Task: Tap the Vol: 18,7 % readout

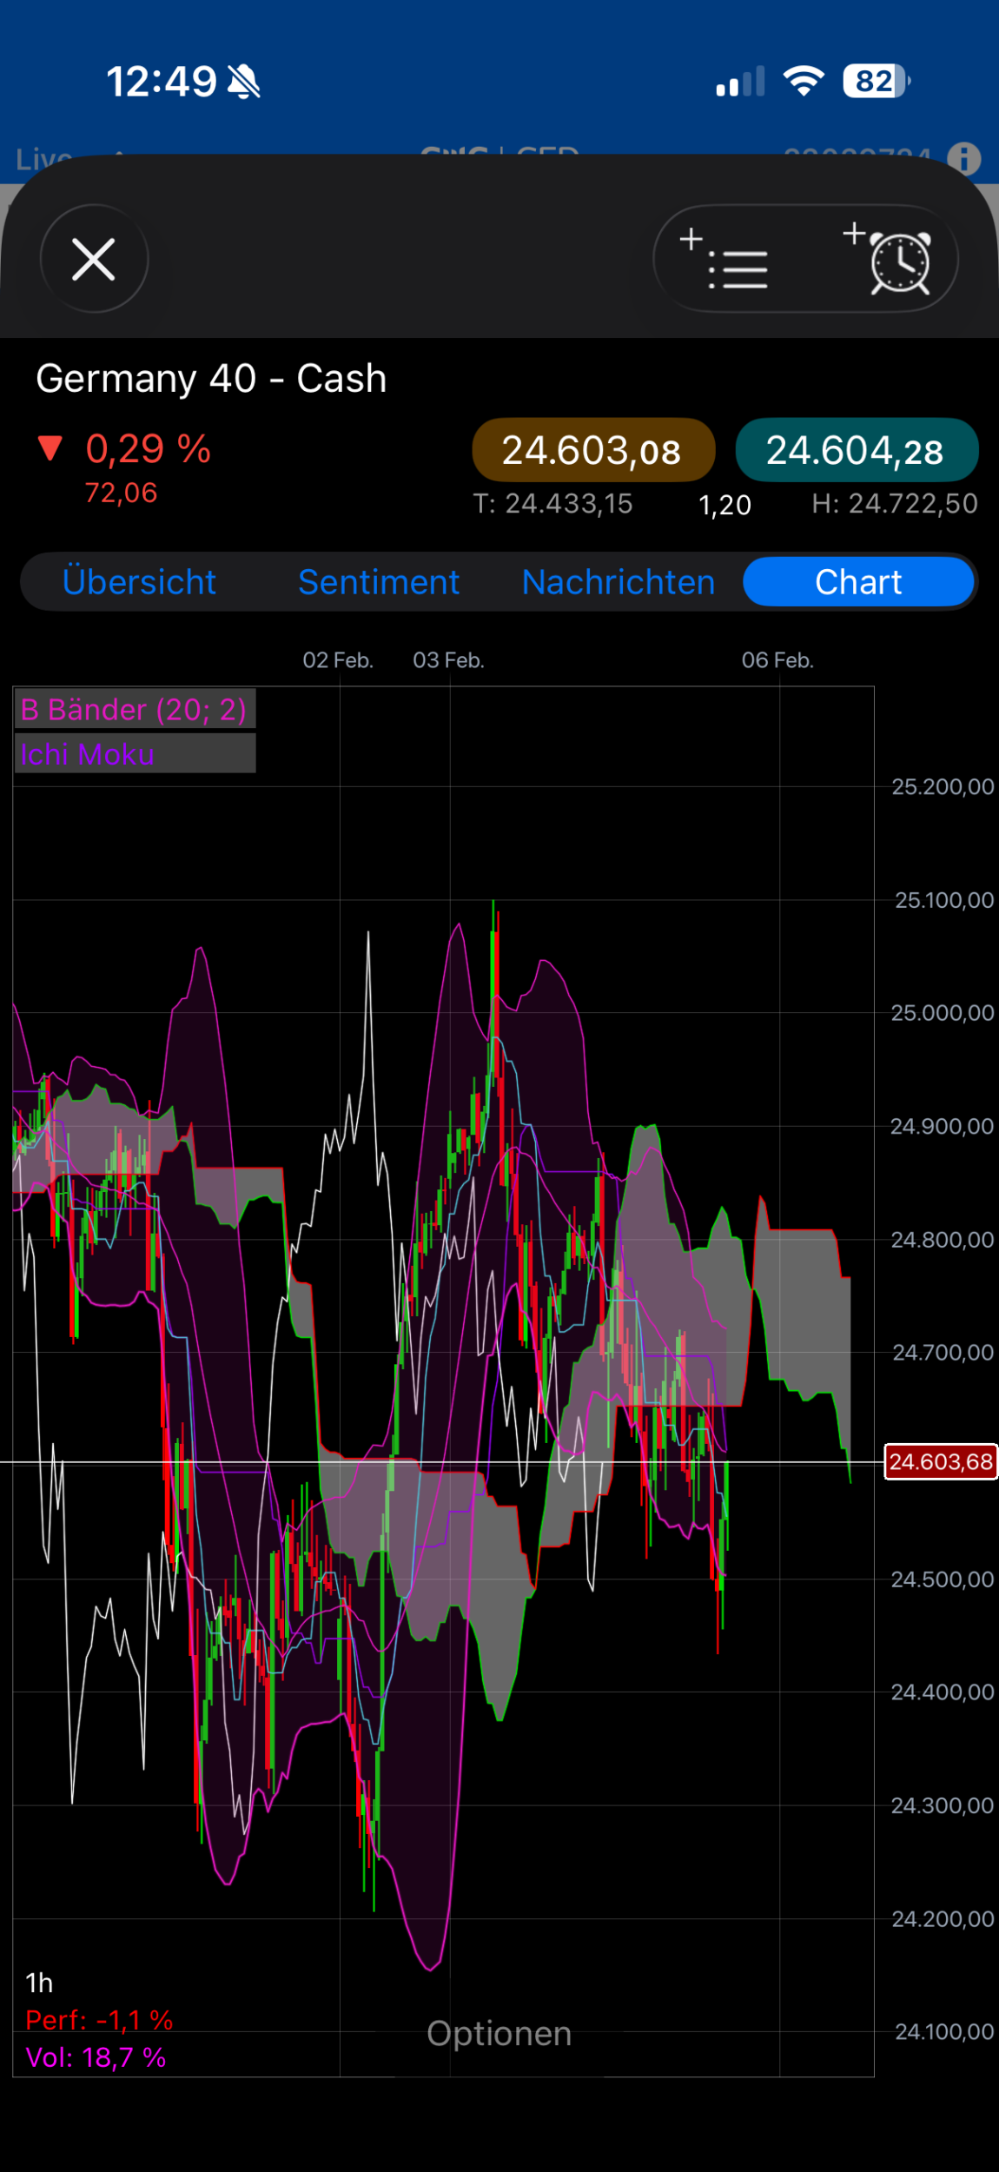Action: (96, 2057)
